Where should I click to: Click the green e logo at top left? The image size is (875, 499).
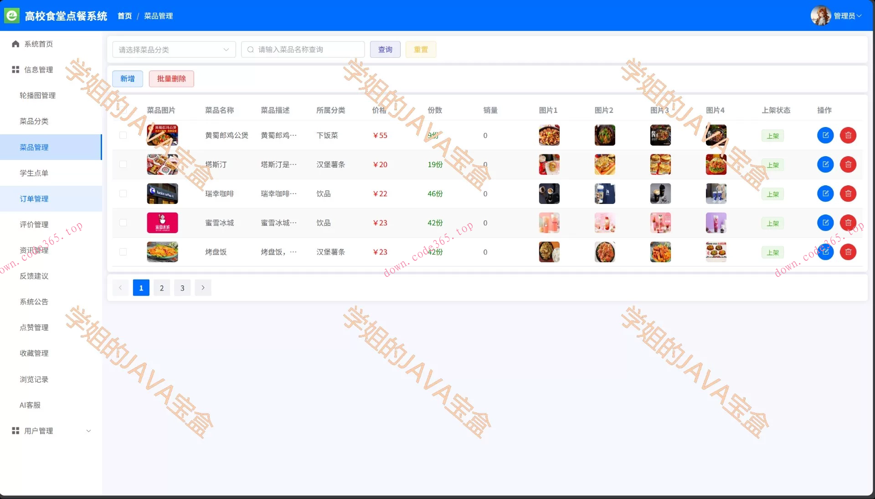(x=11, y=15)
